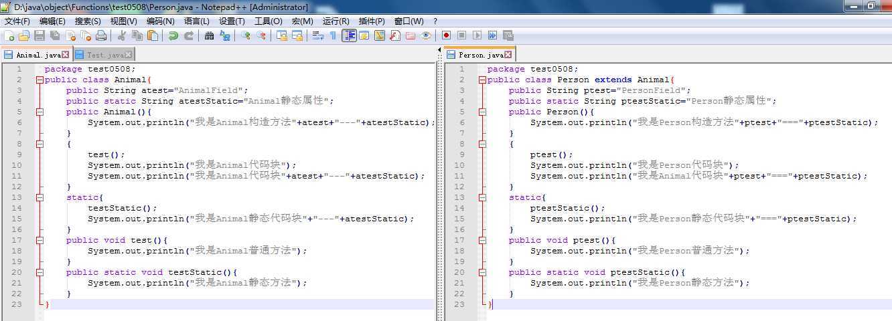Click the Save All toolbar icon
The width and height of the screenshot is (892, 321).
(x=54, y=35)
